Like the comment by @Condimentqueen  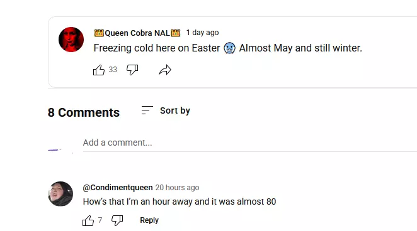point(88,220)
